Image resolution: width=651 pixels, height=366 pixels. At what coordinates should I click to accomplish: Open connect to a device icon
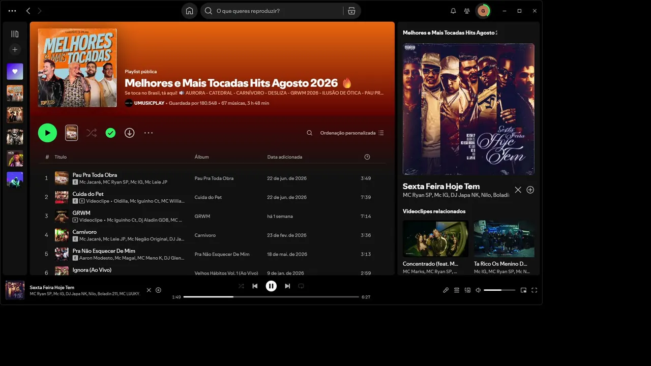(x=467, y=290)
